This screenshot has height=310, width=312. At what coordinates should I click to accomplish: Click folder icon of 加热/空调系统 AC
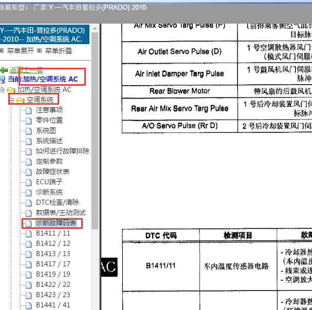click(11, 90)
